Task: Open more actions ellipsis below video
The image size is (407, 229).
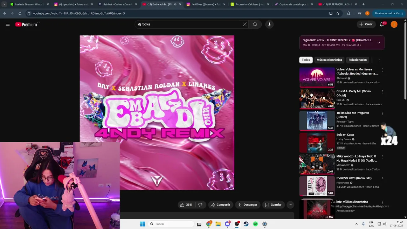Action: point(290,205)
